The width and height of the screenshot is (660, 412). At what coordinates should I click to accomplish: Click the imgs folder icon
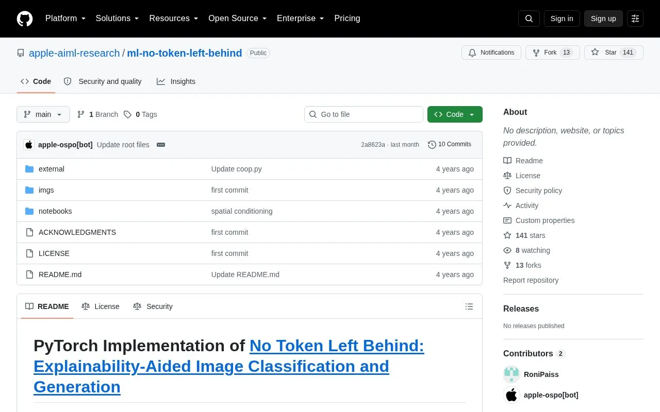tap(29, 190)
